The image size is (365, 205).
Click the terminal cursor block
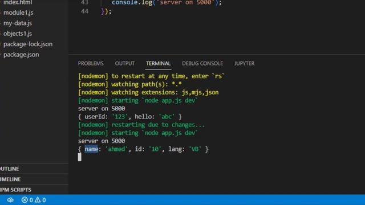click(80, 157)
